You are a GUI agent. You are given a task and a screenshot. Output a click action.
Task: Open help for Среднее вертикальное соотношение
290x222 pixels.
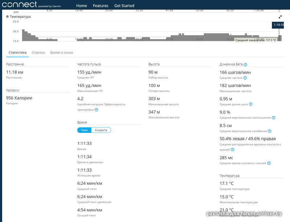coord(274,118)
